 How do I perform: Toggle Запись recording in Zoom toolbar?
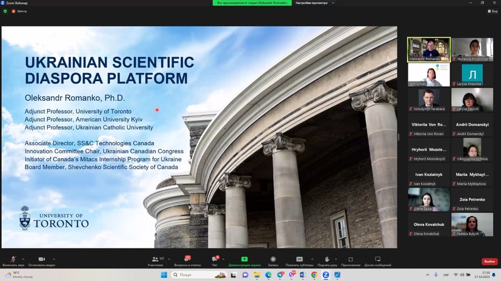[273, 261]
